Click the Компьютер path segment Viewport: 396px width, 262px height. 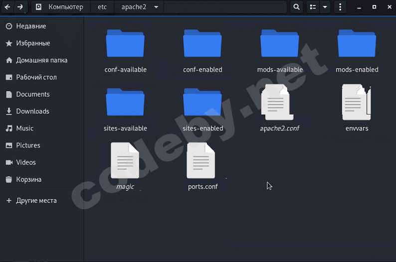point(61,7)
